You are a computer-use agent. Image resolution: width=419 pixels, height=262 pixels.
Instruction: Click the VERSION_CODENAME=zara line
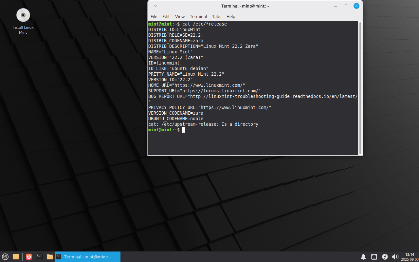coord(176,113)
